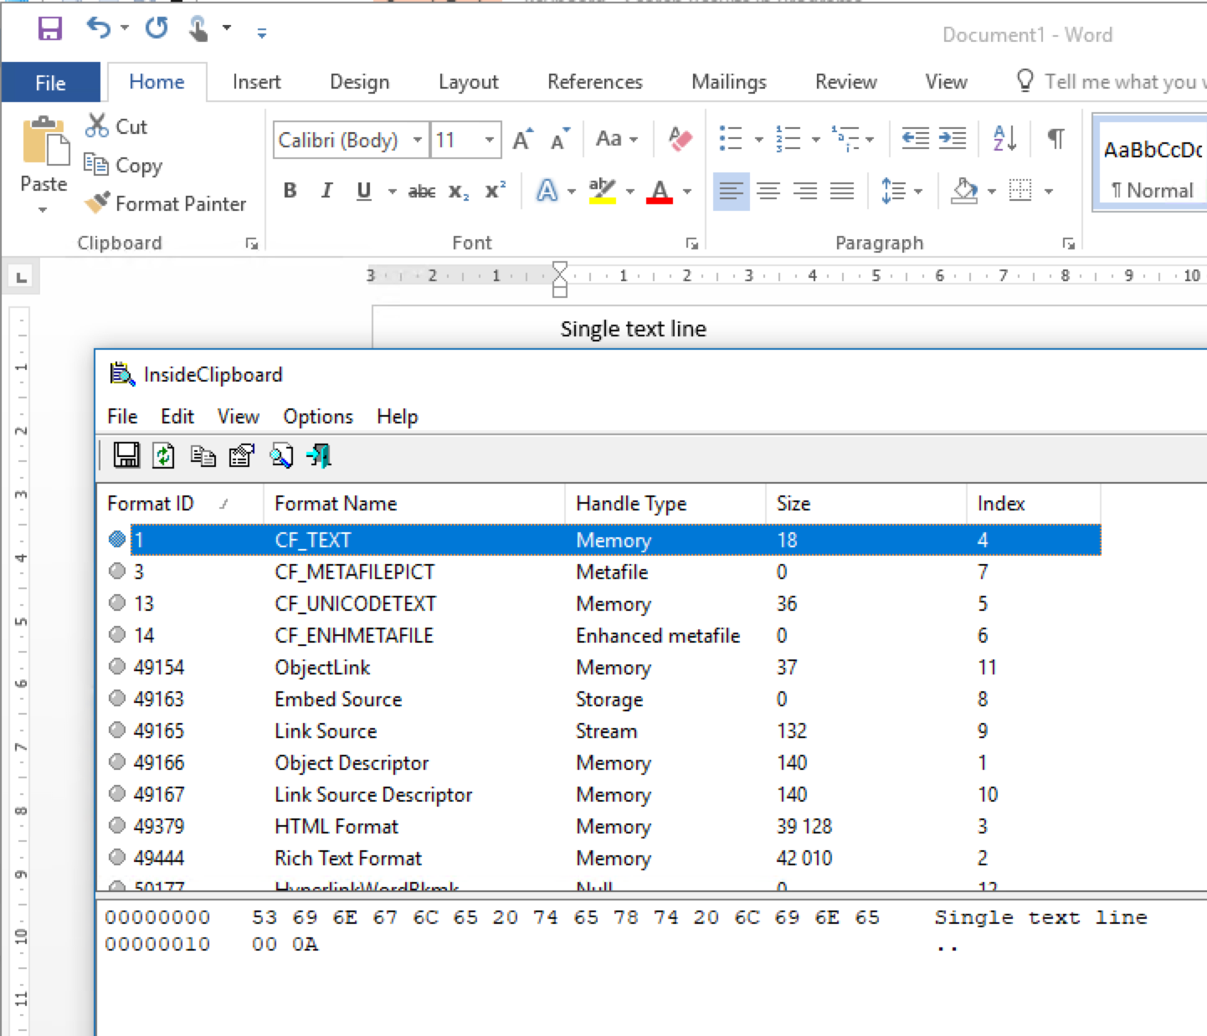Viewport: 1207px width, 1036px height.
Task: Click the Increase Indent icon
Action: click(x=953, y=139)
